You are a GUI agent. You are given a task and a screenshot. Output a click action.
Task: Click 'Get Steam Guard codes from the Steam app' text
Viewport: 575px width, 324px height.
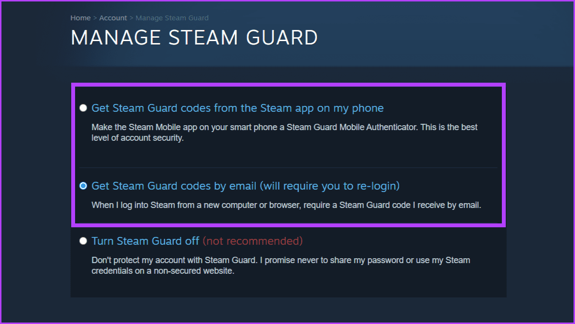point(237,108)
